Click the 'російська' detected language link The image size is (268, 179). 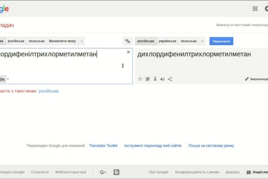tap(48, 91)
